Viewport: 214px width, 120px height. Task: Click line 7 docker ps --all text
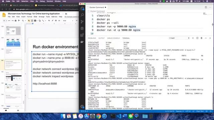[x=108, y=23]
